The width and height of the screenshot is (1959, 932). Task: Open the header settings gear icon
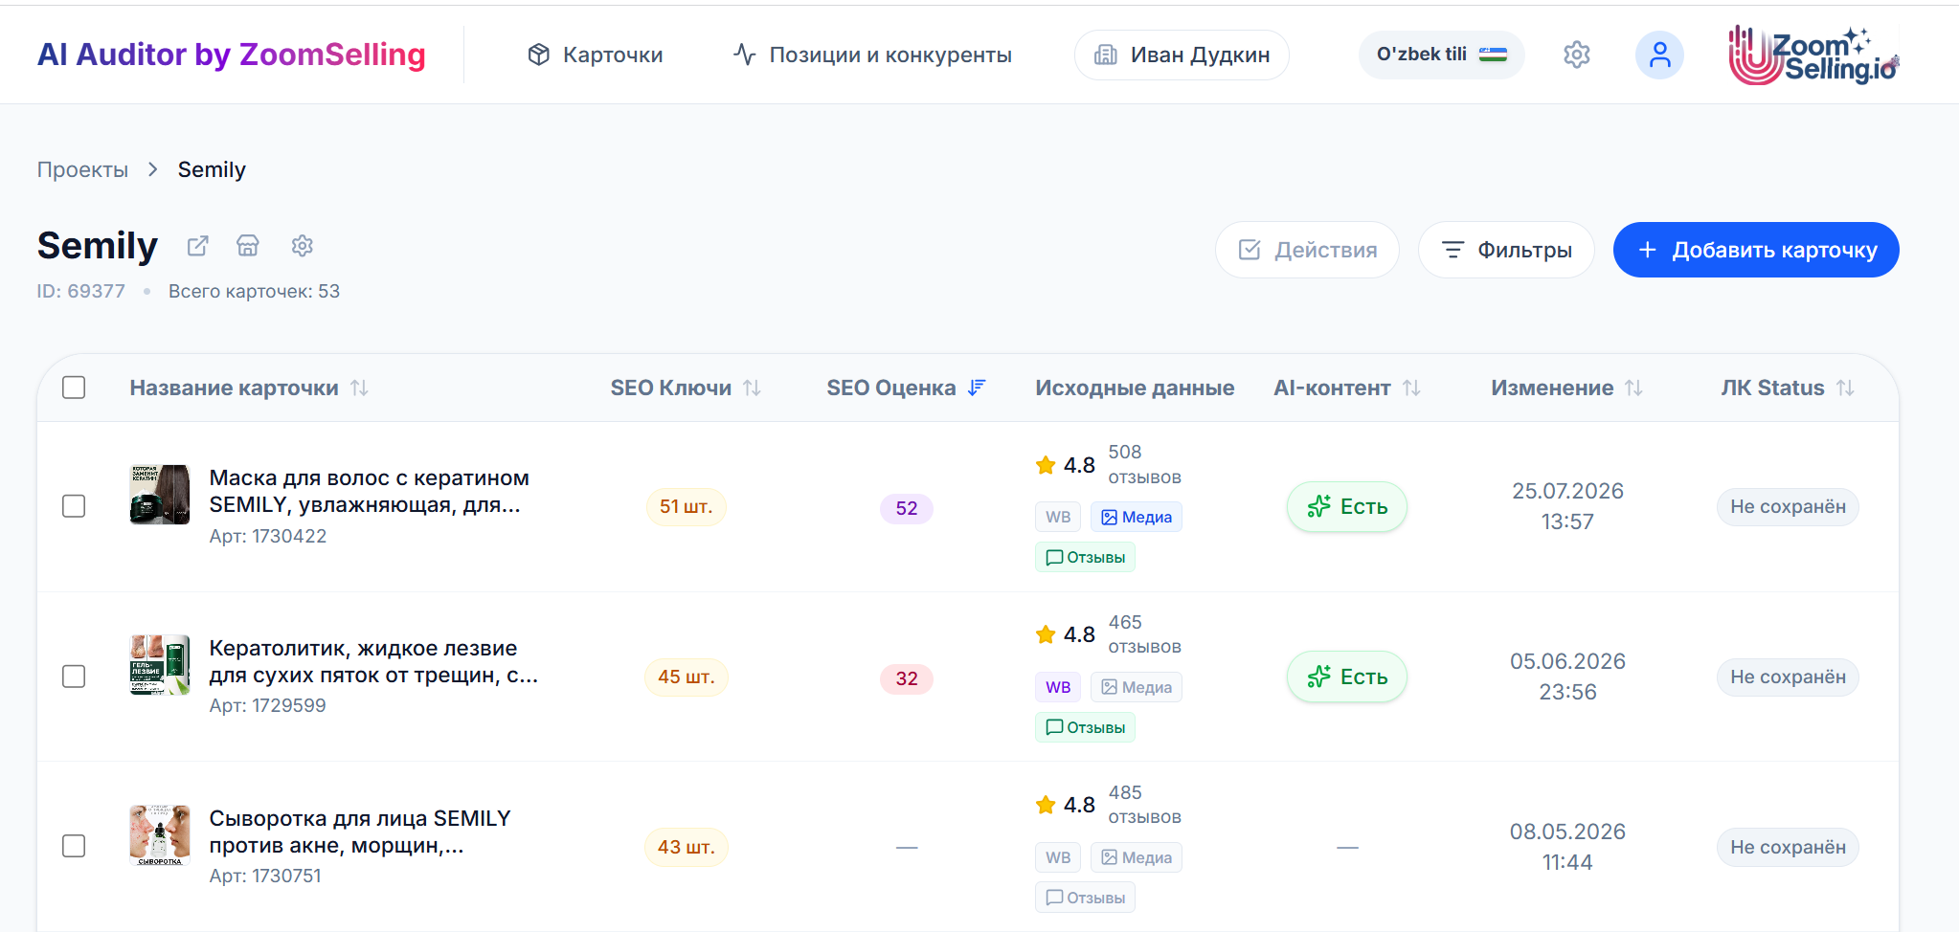coord(1577,55)
